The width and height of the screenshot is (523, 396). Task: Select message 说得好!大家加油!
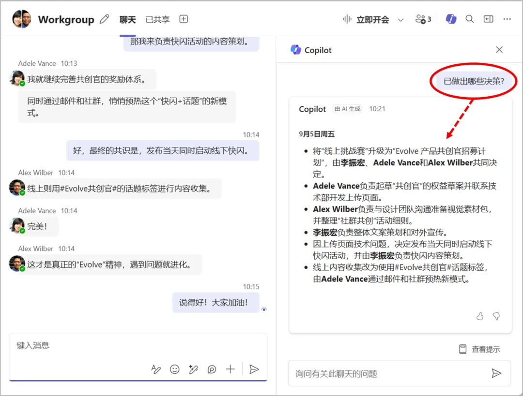click(x=215, y=302)
